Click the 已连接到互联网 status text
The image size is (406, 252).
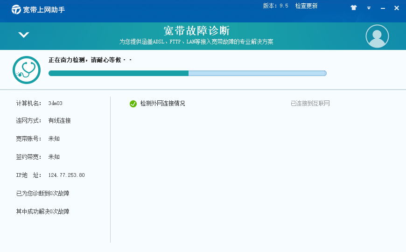pyautogui.click(x=310, y=104)
